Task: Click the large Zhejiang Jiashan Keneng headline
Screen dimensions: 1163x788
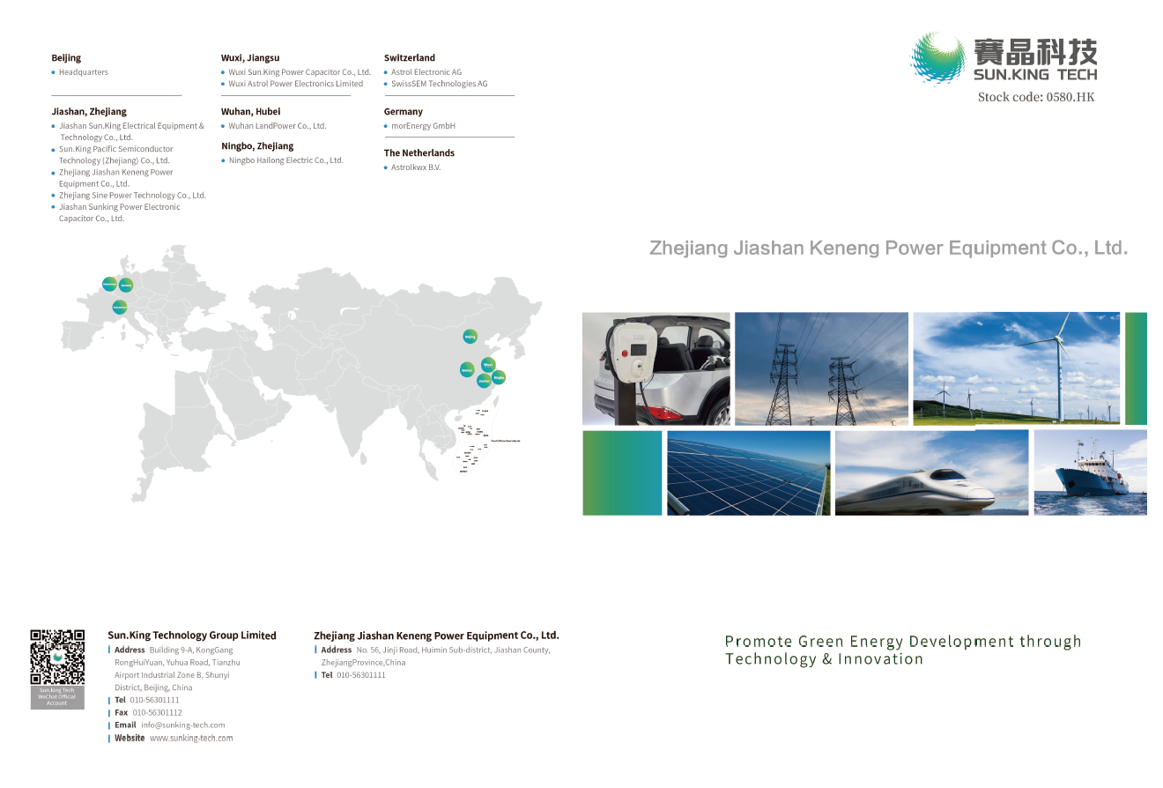Action: pyautogui.click(x=888, y=248)
